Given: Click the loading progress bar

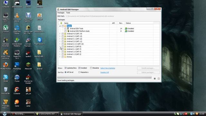Looking at the screenshot, I should (x=104, y=78).
